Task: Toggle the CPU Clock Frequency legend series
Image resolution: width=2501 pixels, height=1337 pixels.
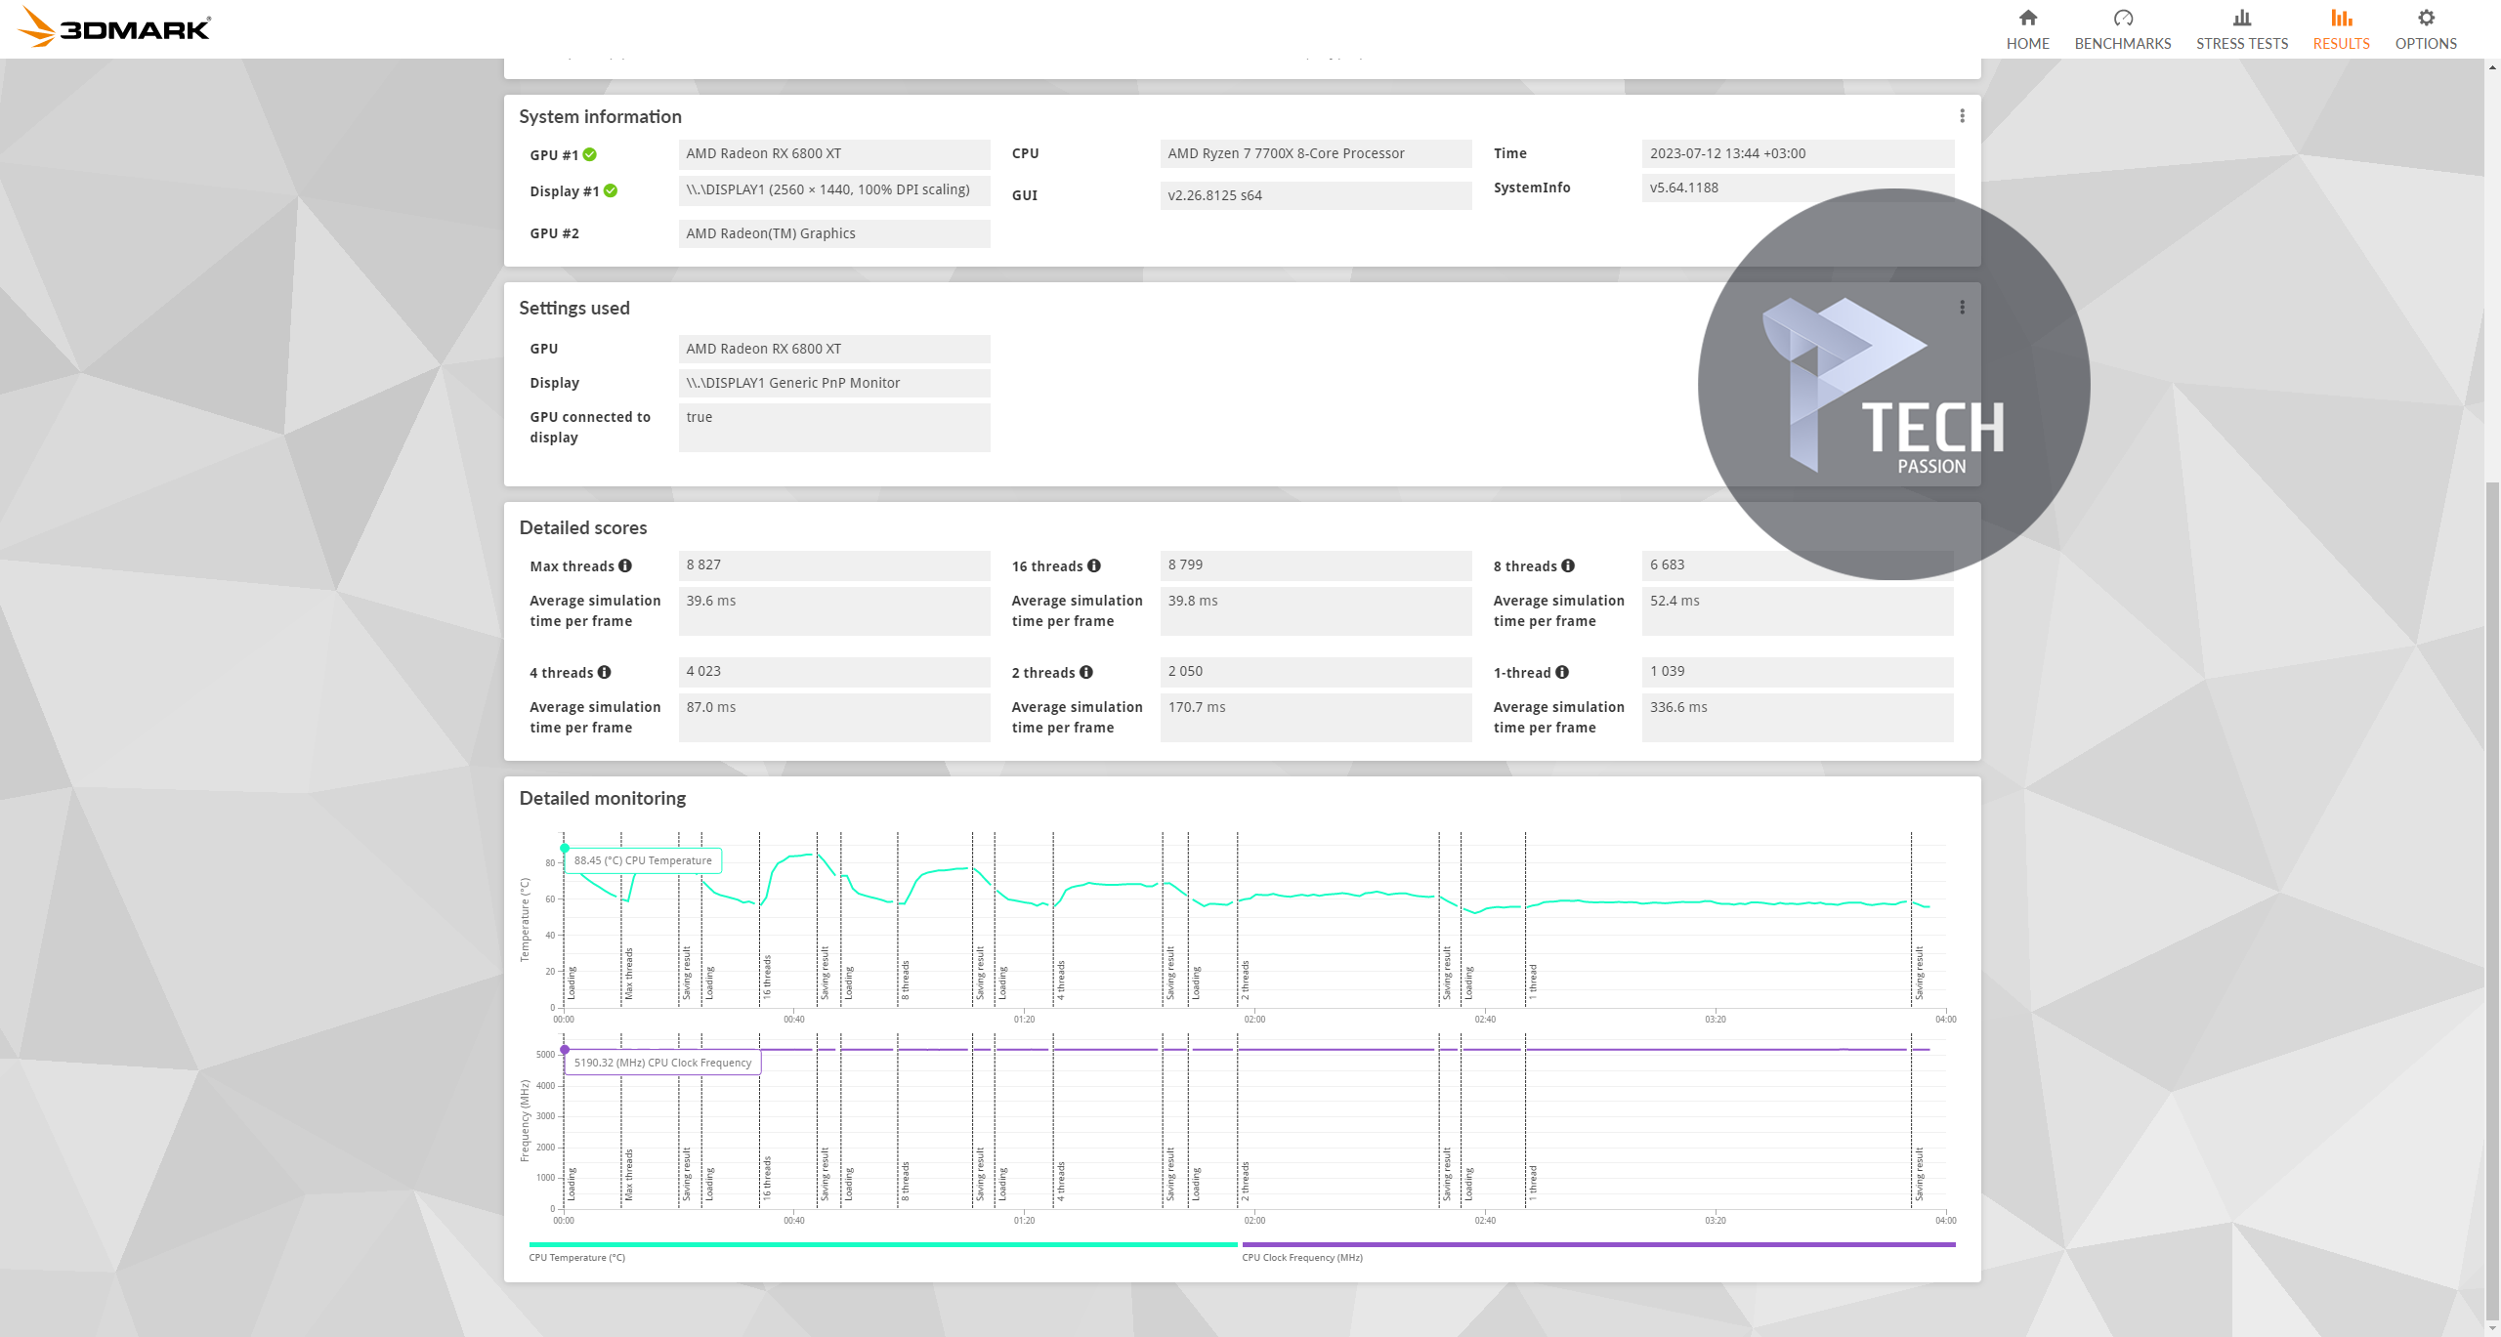Action: pos(1301,1257)
